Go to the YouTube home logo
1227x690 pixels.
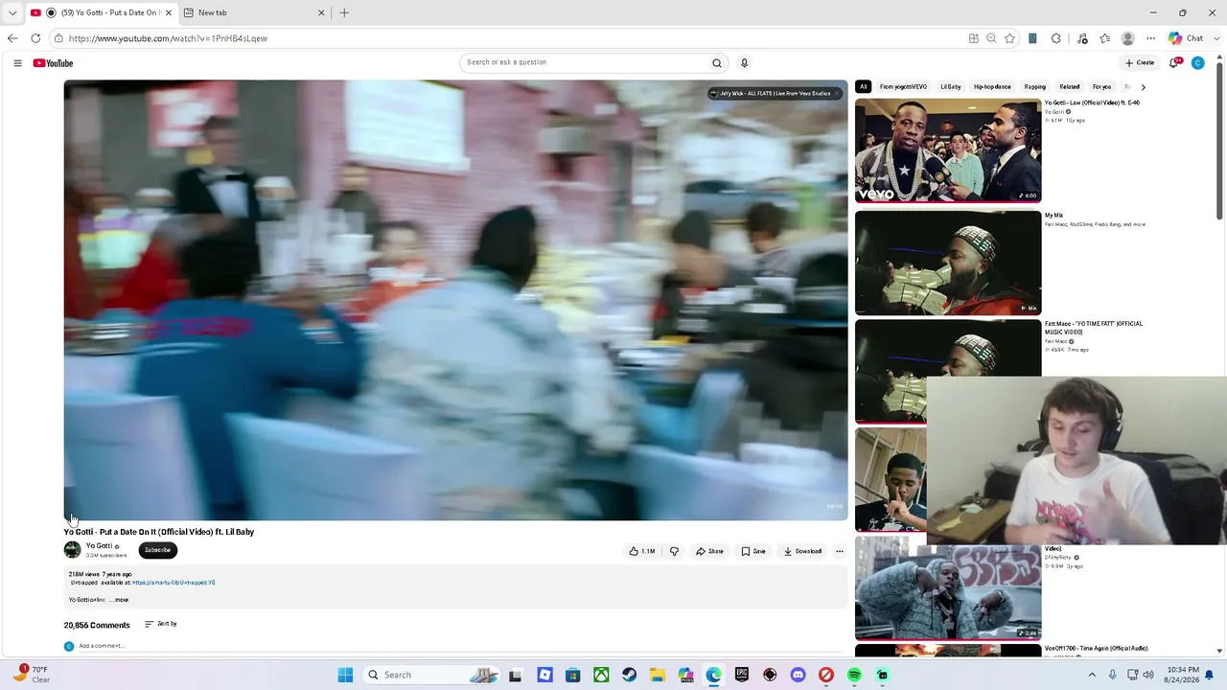point(53,63)
